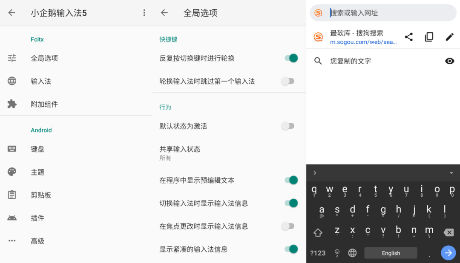Image resolution: width=460 pixels, height=263 pixels.
Task: Switch to symbols with ?123 key
Action: tap(318, 253)
